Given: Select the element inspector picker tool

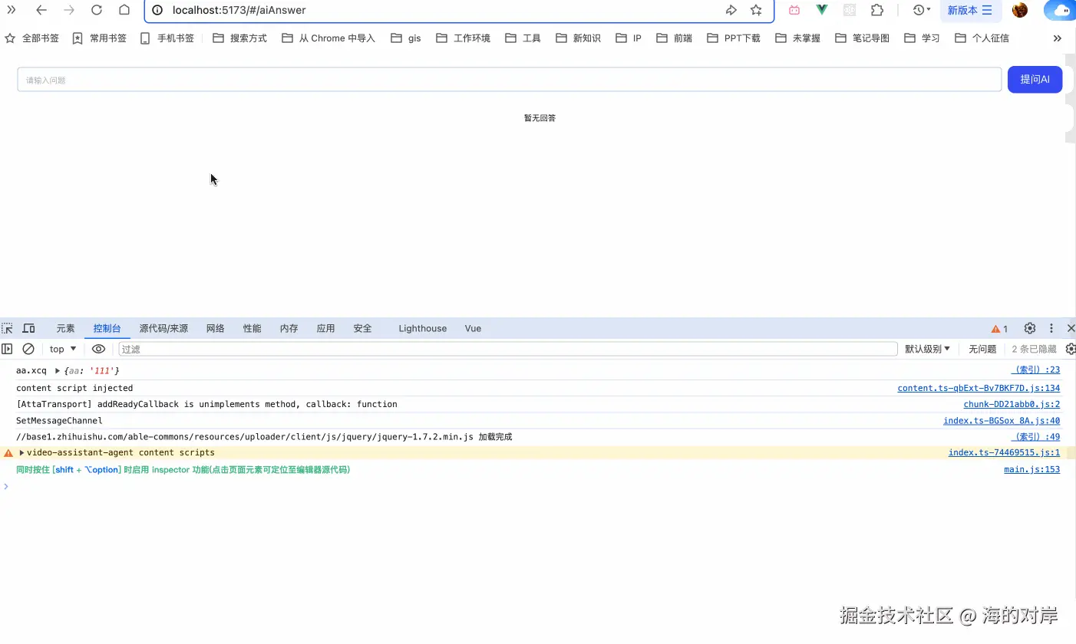Looking at the screenshot, I should 6,328.
